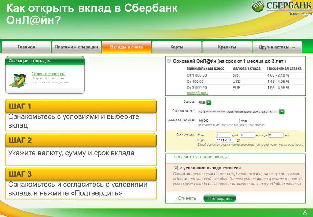Choose the "на" term period radio option
The height and width of the screenshot is (217, 313).
click(x=199, y=135)
